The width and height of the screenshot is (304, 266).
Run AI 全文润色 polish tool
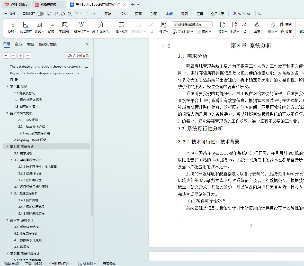click(x=100, y=25)
